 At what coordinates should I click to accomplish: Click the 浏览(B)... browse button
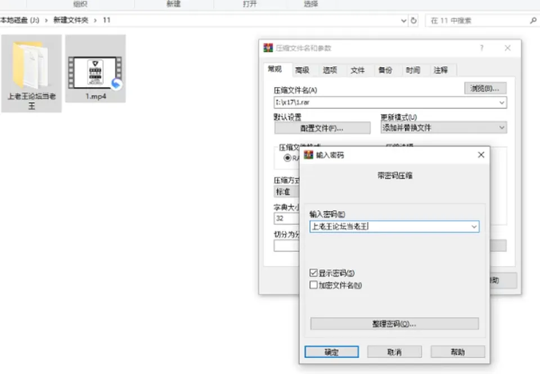pyautogui.click(x=485, y=88)
